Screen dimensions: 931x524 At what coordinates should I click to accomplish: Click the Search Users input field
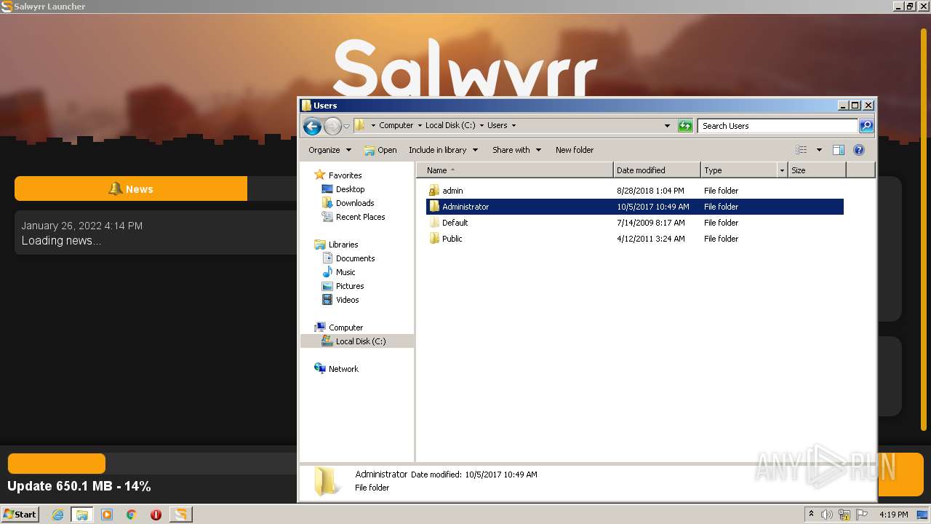point(778,126)
